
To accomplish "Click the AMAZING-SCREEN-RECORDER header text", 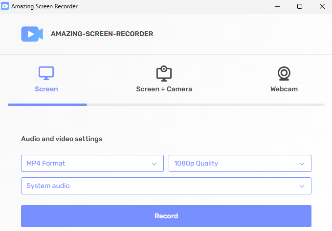I will [102, 34].
